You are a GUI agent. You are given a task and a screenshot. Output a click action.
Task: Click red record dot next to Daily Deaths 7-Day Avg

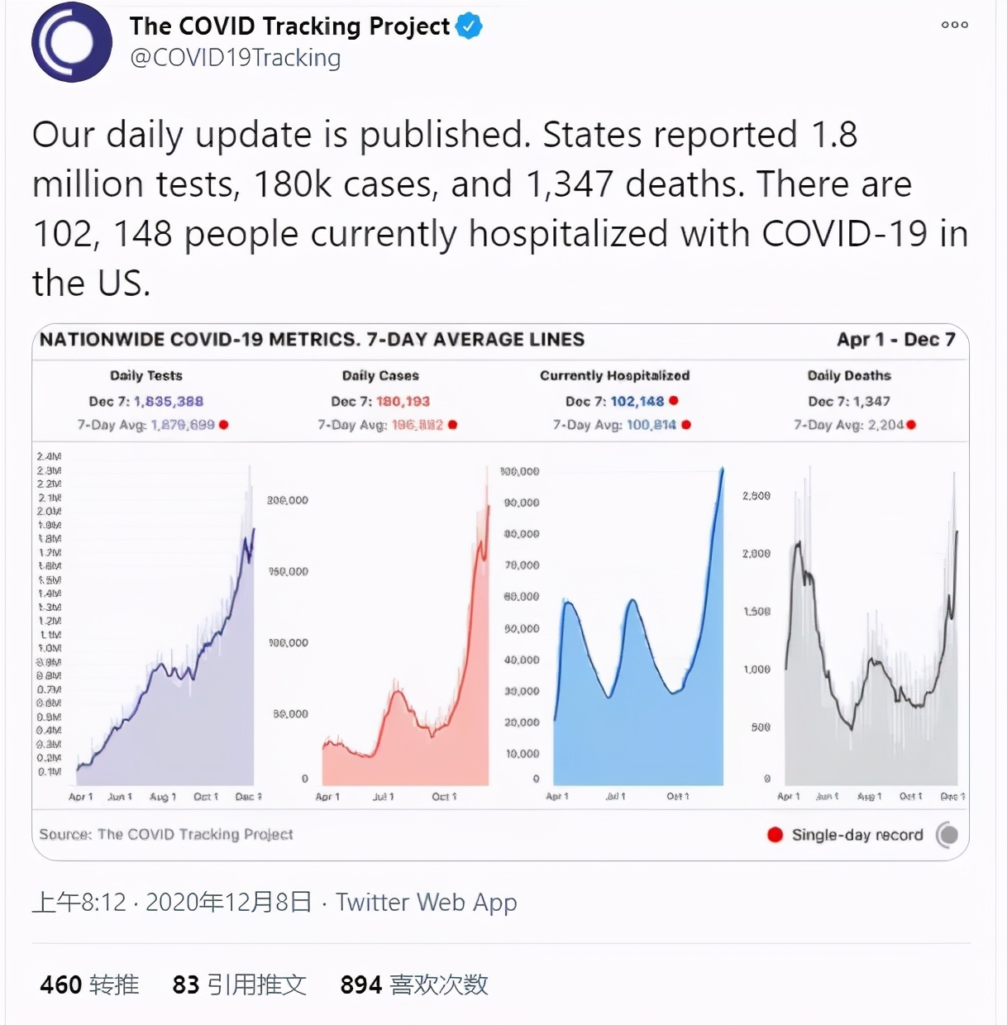[910, 425]
